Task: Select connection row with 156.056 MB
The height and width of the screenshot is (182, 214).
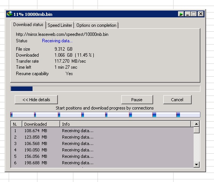Action: [102, 156]
